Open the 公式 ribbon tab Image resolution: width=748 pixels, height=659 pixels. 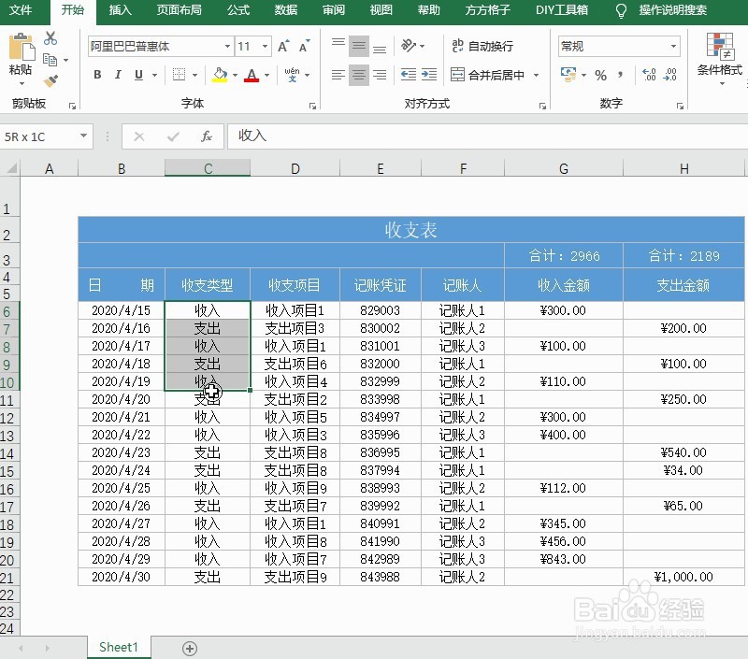pyautogui.click(x=237, y=11)
